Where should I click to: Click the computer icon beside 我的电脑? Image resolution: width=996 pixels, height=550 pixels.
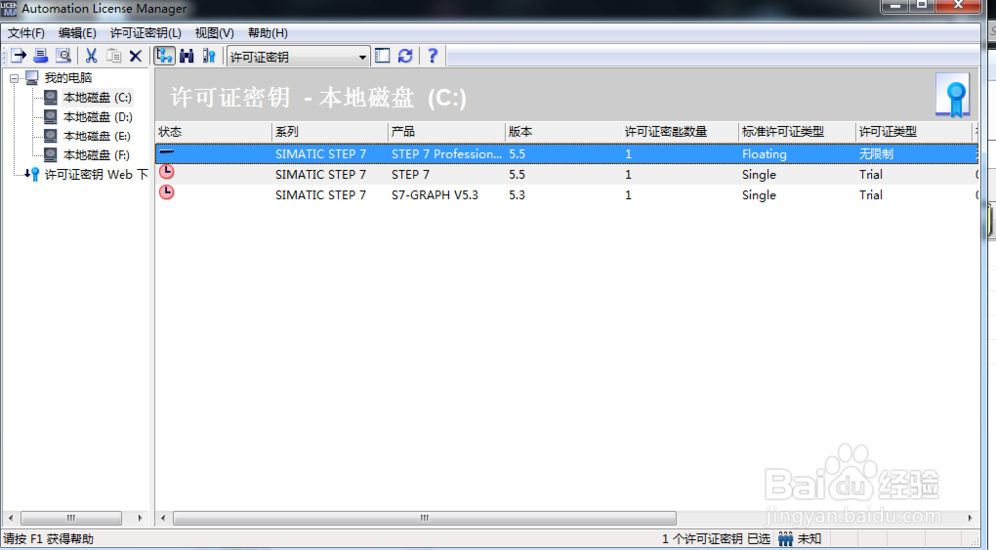32,78
